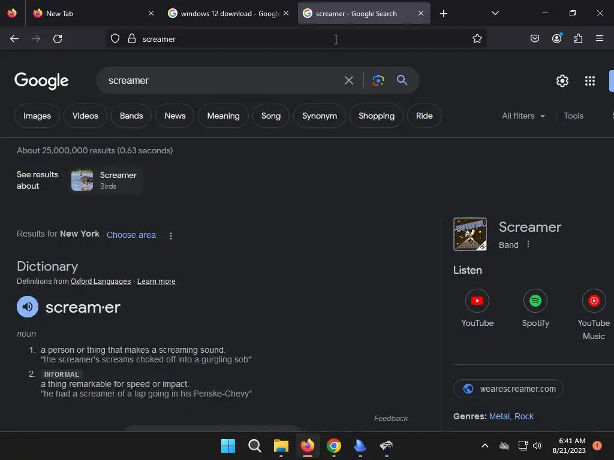The height and width of the screenshot is (460, 614).
Task: Expand the All filters dropdown
Action: [x=523, y=116]
